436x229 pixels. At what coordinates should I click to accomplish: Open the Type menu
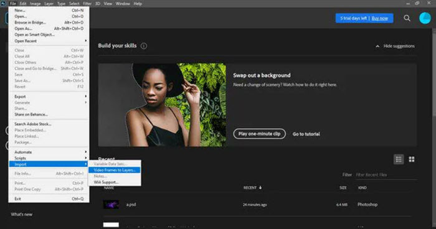point(61,4)
